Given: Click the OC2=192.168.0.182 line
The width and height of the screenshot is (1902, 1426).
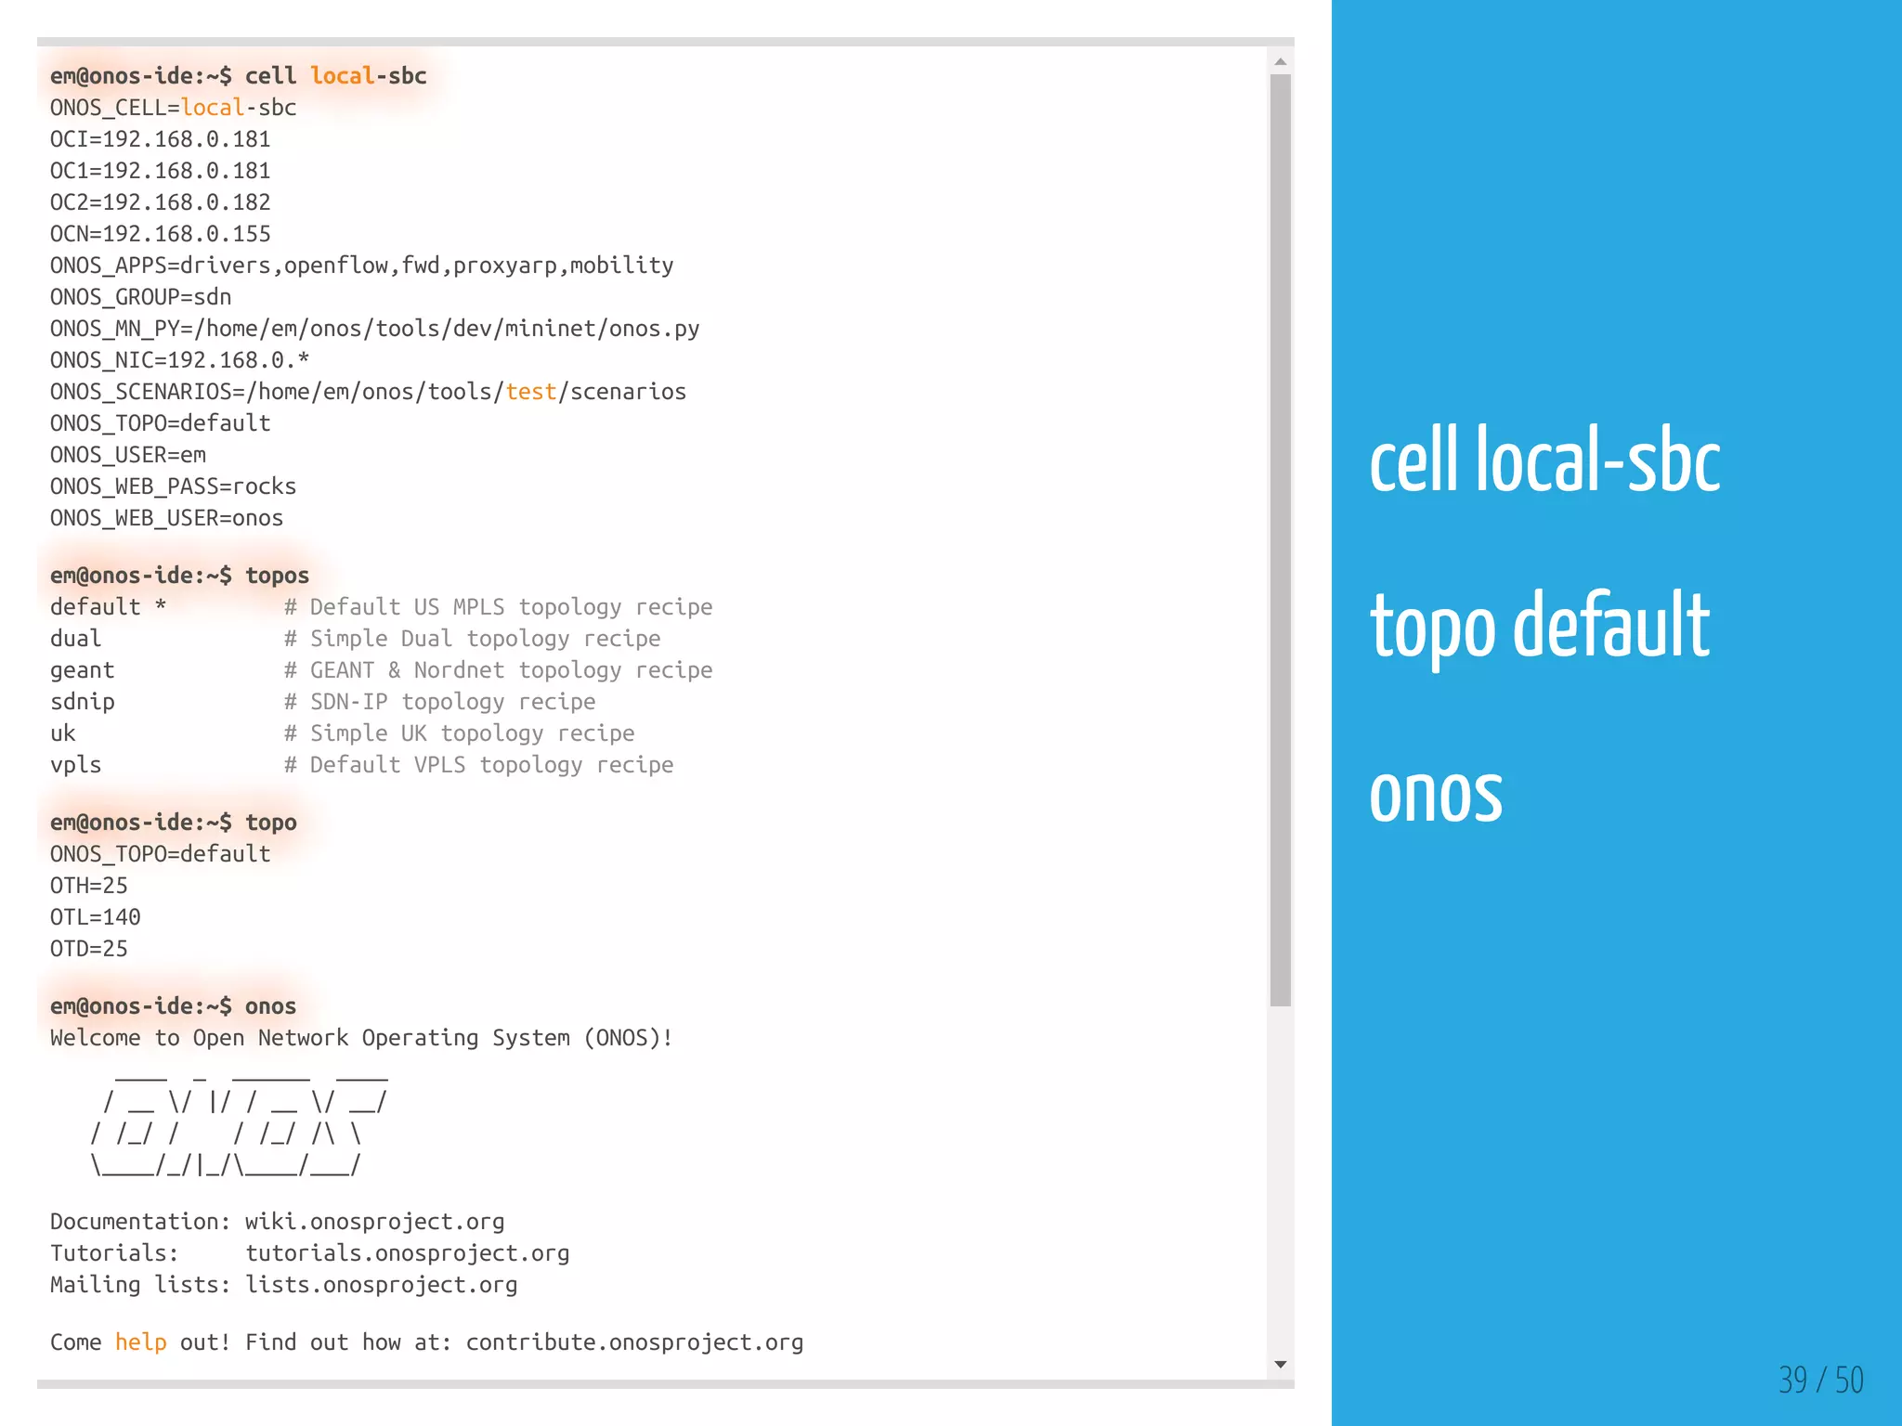Looking at the screenshot, I should [x=160, y=202].
